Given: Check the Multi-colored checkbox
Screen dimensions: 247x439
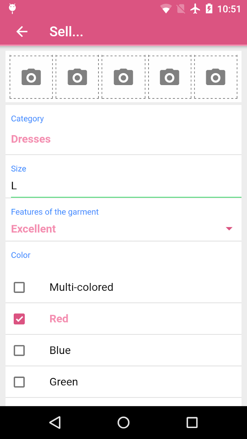Looking at the screenshot, I should coord(19,287).
